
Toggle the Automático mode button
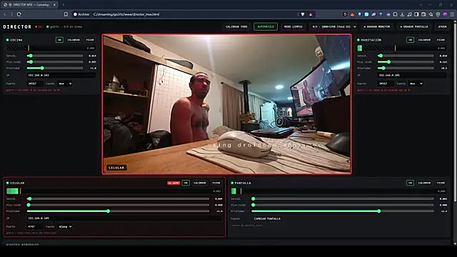(266, 26)
